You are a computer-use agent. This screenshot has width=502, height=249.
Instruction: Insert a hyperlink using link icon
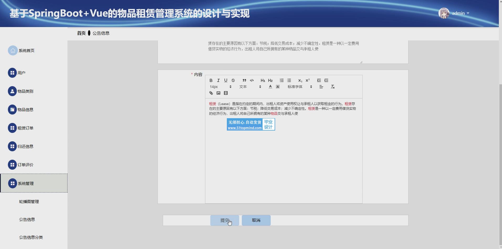[x=211, y=93]
